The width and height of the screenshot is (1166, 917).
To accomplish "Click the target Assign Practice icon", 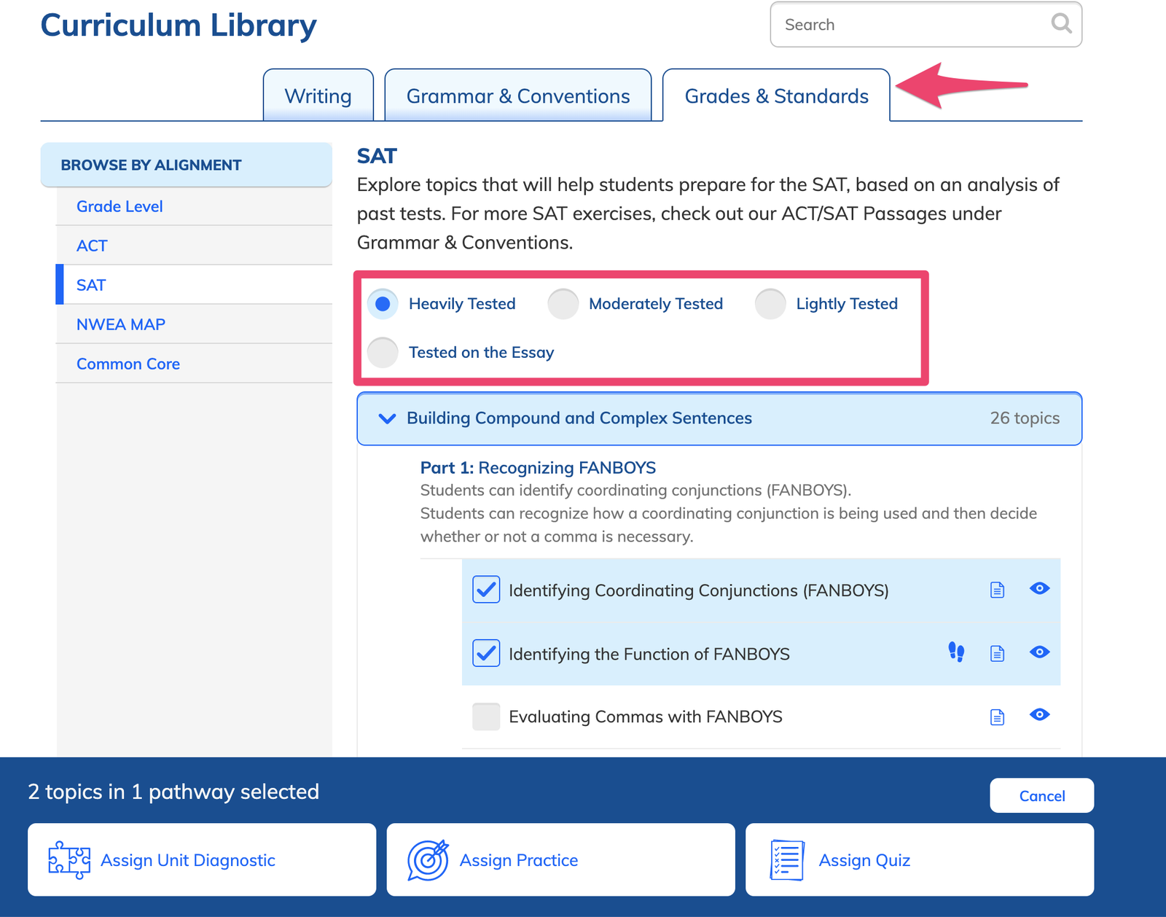I will click(428, 860).
